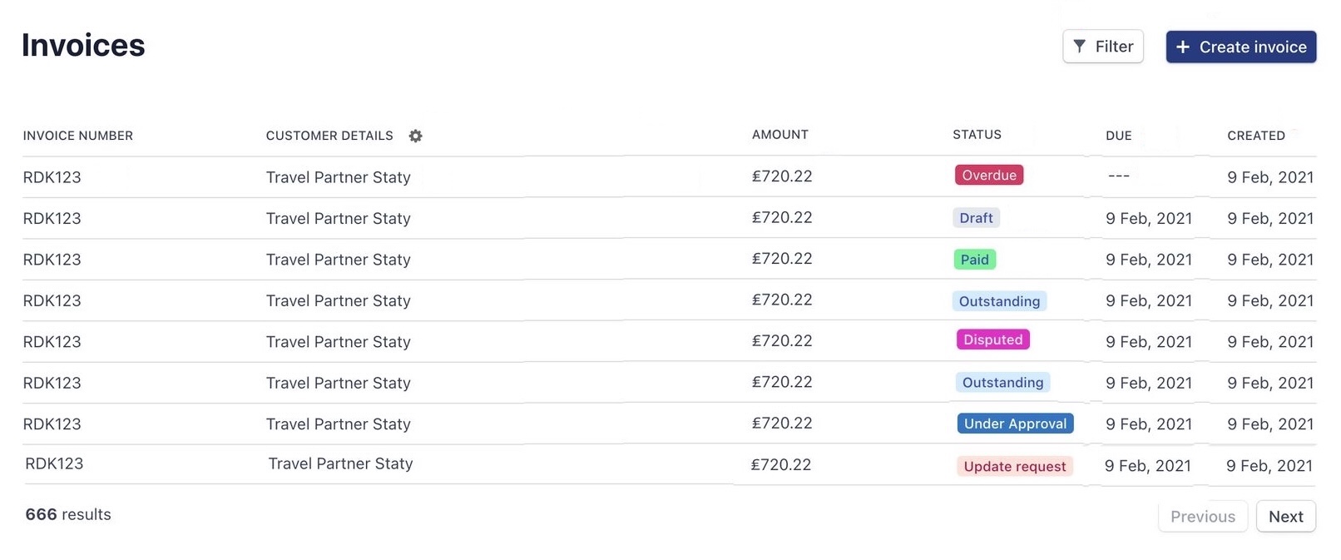Select the Update request status badge
This screenshot has height=560, width=1341.
pos(1014,467)
